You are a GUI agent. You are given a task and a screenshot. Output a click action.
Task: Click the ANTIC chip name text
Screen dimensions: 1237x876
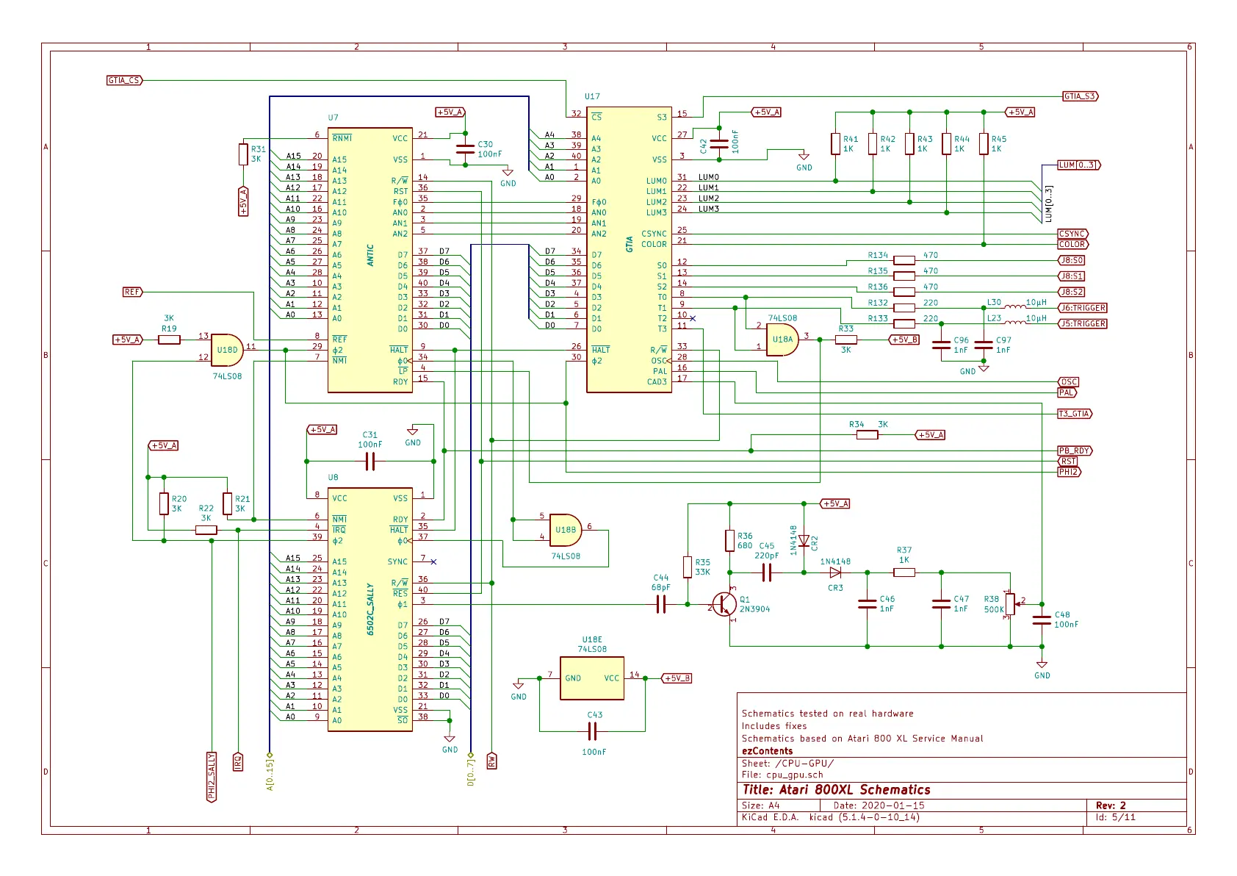click(x=370, y=255)
